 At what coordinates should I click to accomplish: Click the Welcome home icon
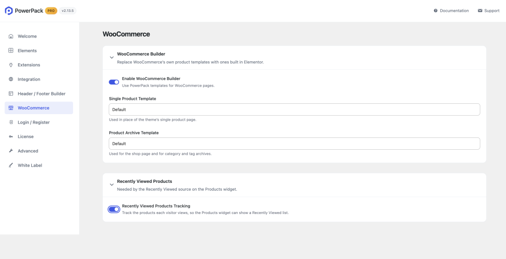11,36
